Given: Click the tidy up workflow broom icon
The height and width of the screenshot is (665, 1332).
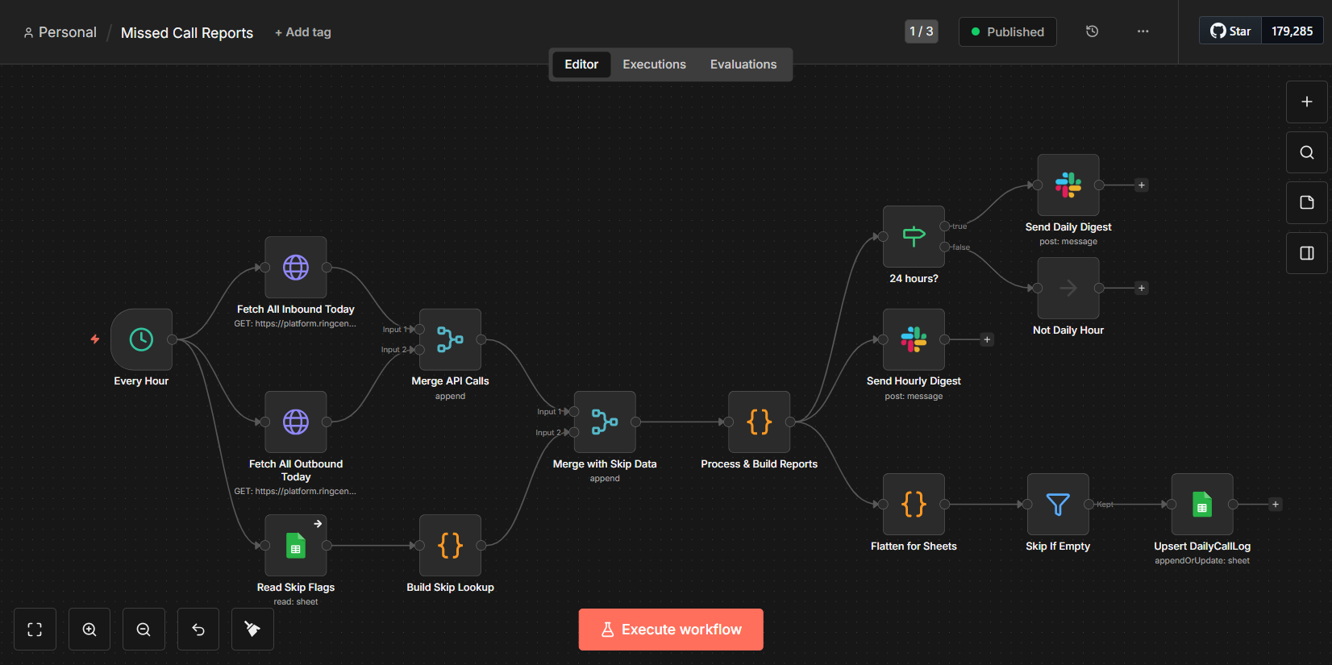Looking at the screenshot, I should (252, 630).
